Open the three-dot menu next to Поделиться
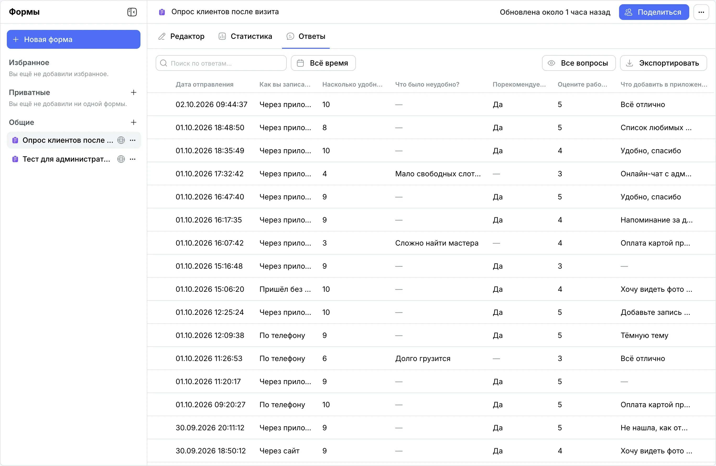The width and height of the screenshot is (716, 466). (701, 12)
